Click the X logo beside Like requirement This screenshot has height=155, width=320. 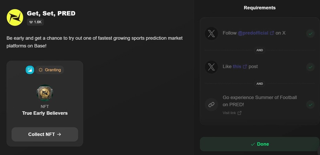212,67
